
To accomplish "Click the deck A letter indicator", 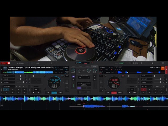I will tap(2, 70).
